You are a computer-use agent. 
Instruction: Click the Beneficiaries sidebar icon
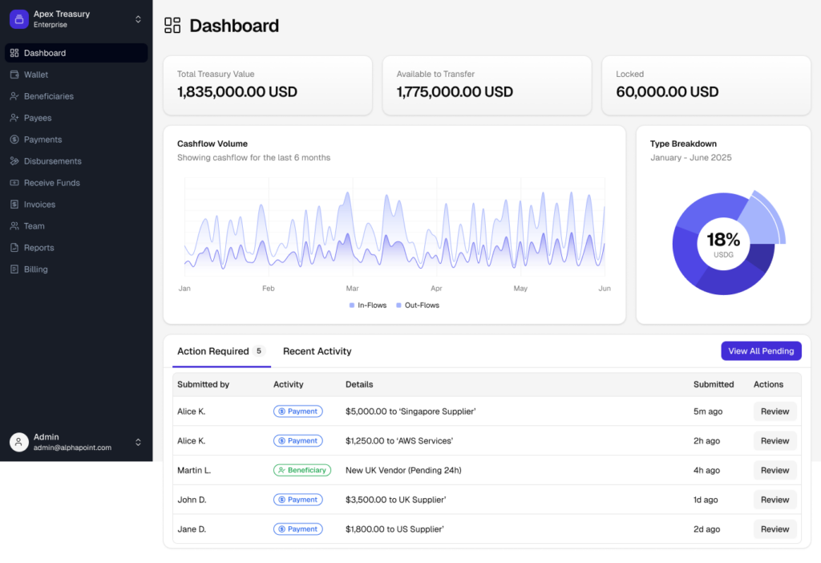(x=14, y=96)
